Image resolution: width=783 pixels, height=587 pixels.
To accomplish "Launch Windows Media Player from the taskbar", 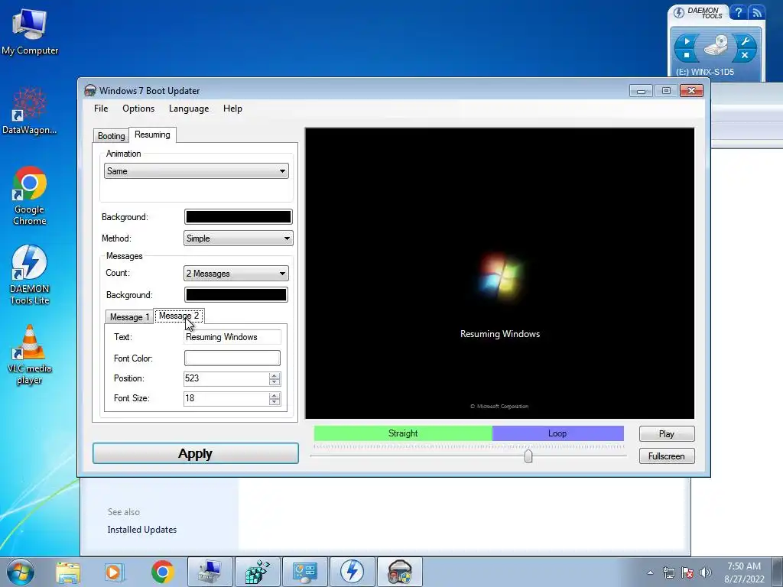I will pos(114,572).
